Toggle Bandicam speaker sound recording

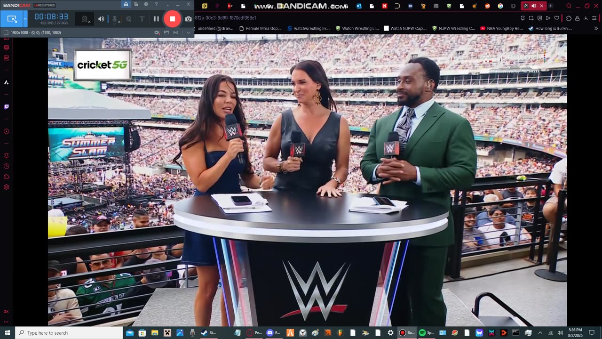point(101,19)
